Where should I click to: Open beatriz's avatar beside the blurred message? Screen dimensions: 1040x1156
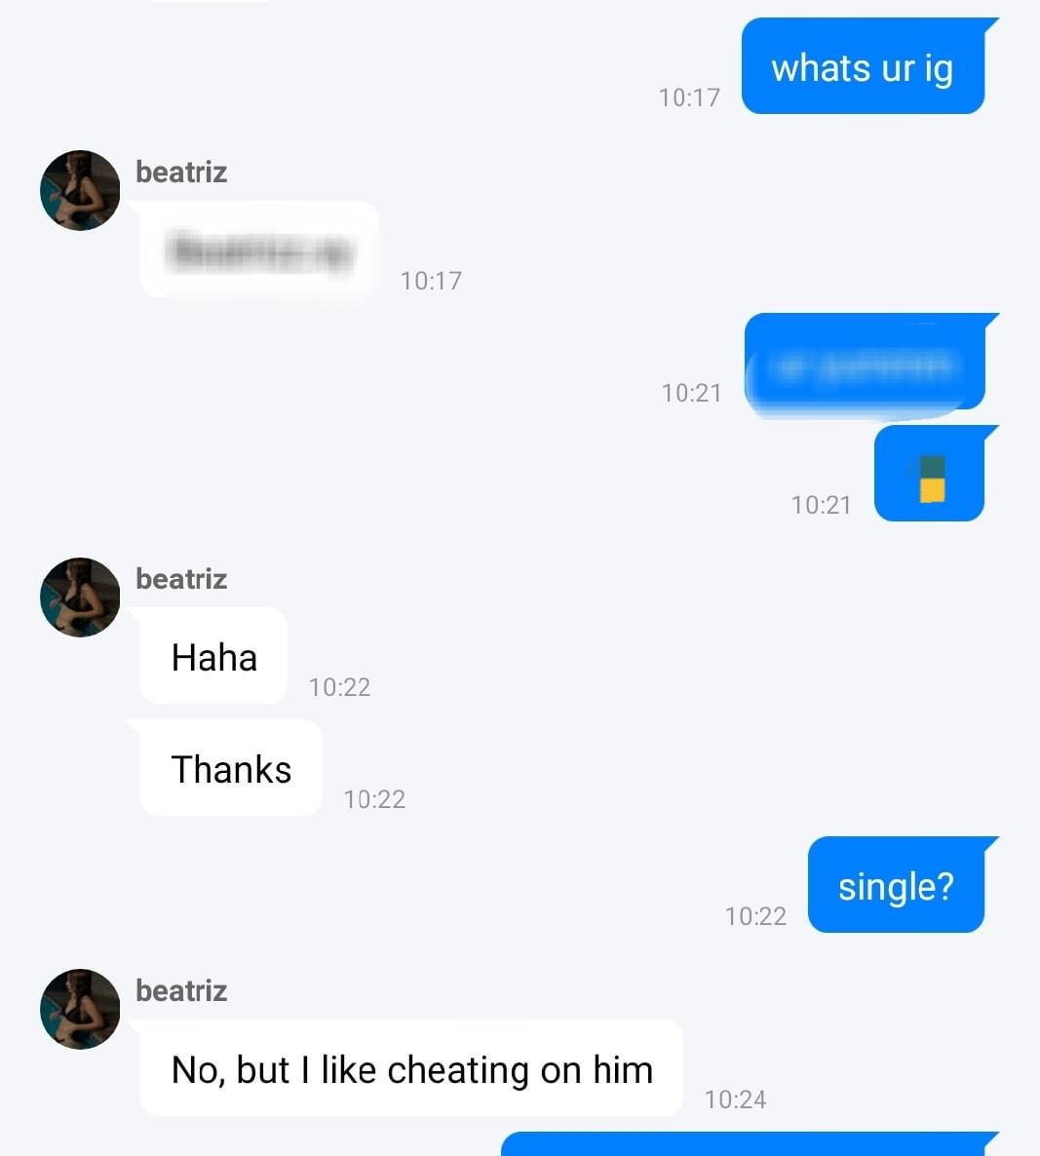(80, 190)
